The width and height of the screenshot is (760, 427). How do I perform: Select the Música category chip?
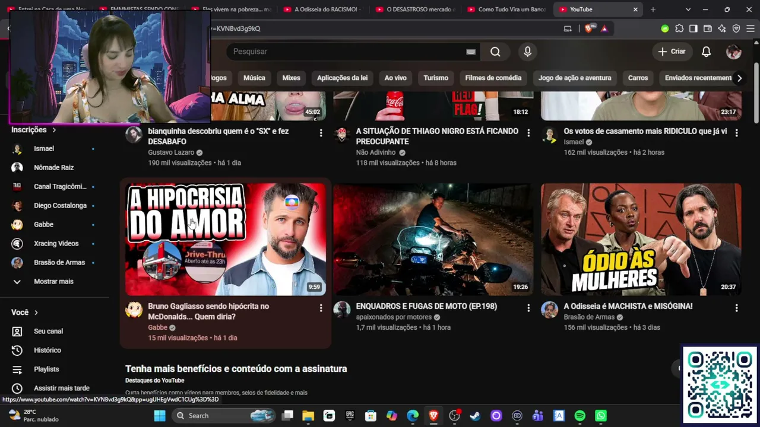254,78
